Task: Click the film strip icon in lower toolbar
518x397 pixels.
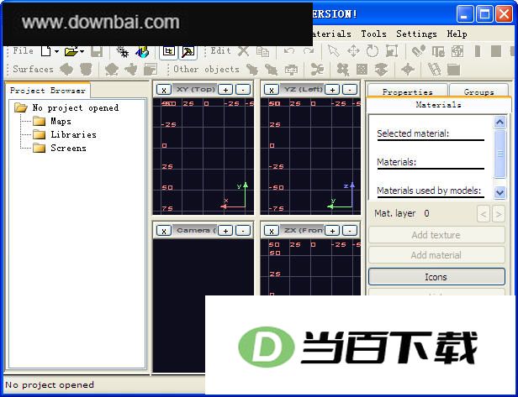Action: click(x=435, y=69)
